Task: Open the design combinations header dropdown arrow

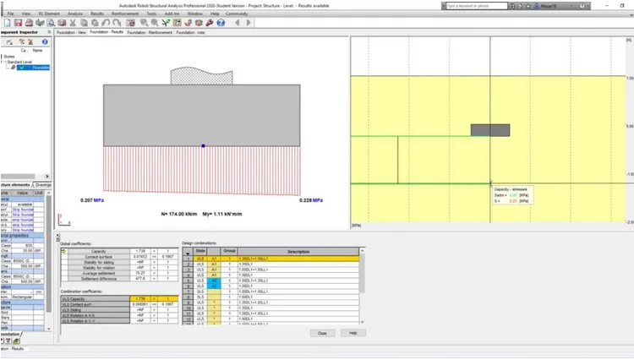Action: (x=188, y=253)
